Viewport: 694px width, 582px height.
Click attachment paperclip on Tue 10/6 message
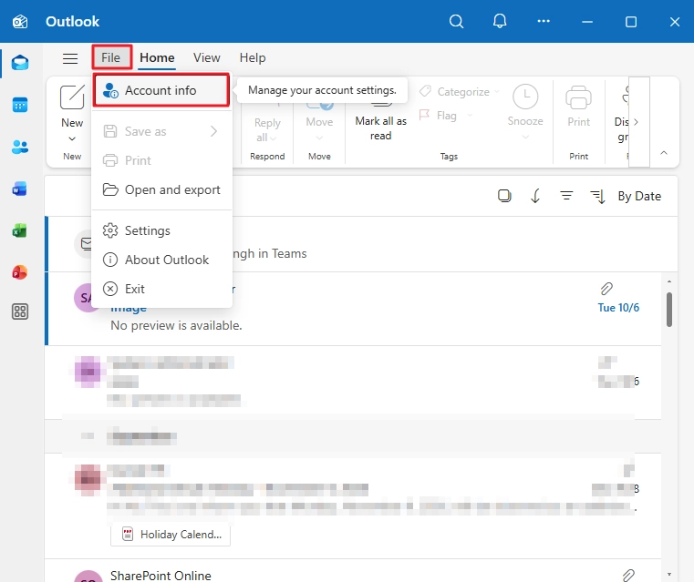point(606,289)
